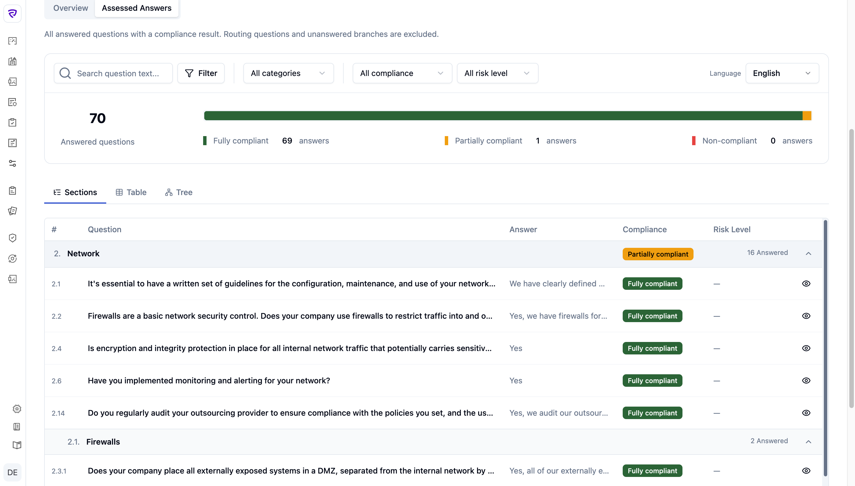Open the clipboard list sidebar icon
This screenshot has width=855, height=486.
(12, 191)
